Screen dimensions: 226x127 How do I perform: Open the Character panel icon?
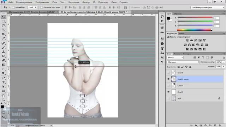coord(162,58)
